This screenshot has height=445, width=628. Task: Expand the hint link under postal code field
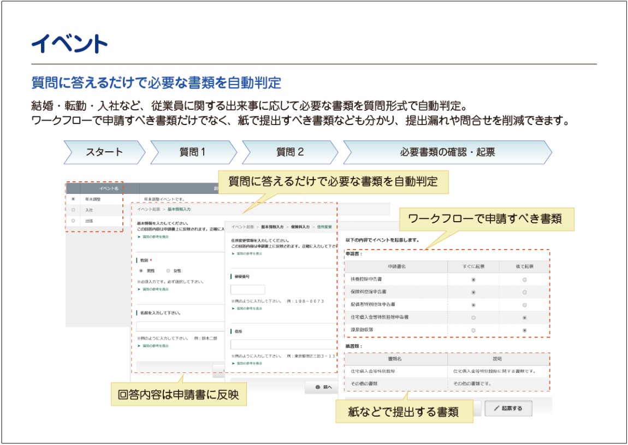(249, 308)
